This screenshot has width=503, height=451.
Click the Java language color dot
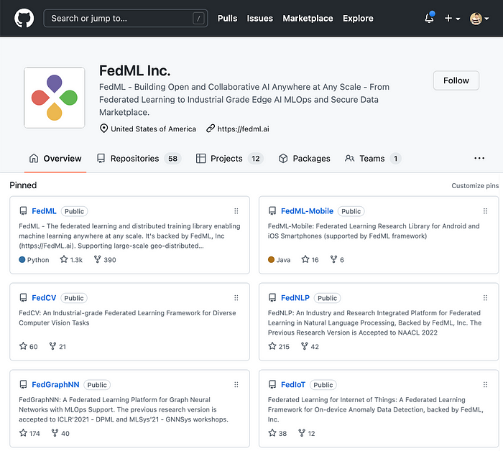click(271, 260)
